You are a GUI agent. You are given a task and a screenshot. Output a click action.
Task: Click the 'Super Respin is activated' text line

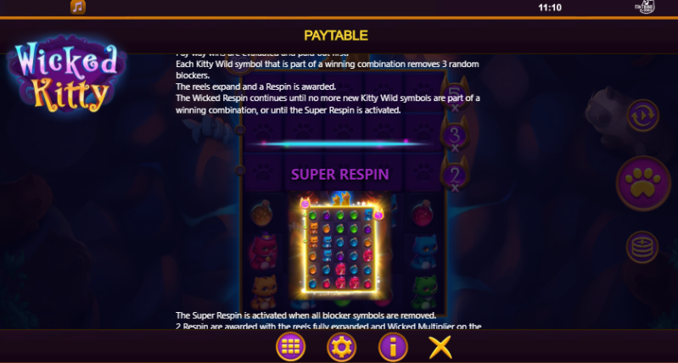click(305, 315)
